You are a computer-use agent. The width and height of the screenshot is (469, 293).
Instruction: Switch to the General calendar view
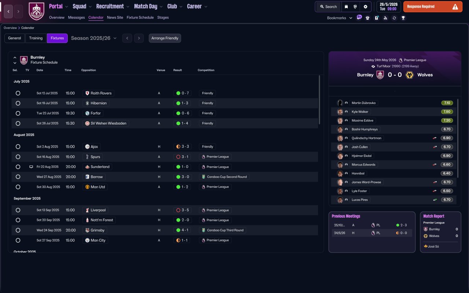(15, 38)
